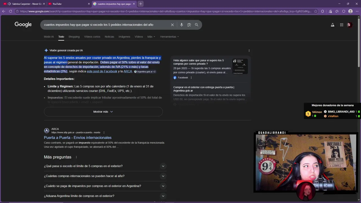Click the Google logo
This screenshot has height=203, width=361.
pos(23,25)
